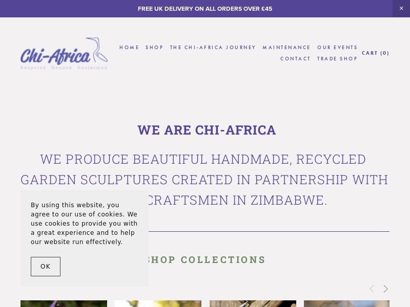Close the free delivery announcement banner
Viewport: 410px width, 307px height.
tap(401, 9)
